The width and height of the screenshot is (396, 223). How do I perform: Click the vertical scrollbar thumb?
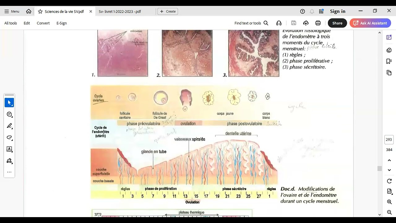379,168
